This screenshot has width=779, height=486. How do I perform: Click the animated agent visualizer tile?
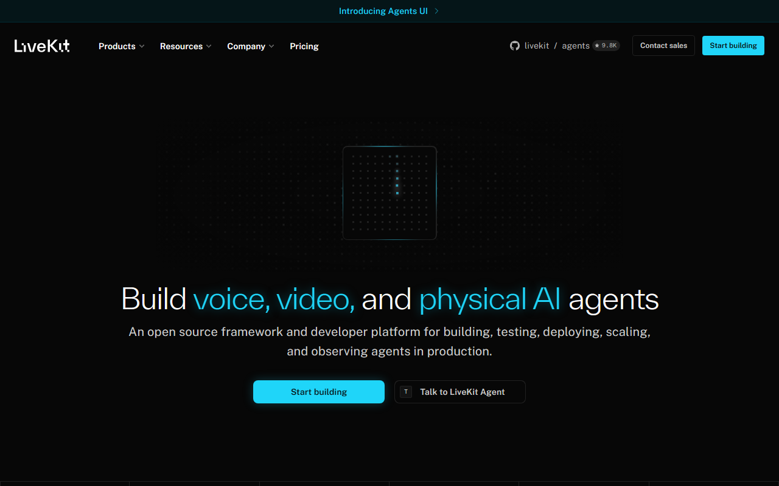pyautogui.click(x=389, y=193)
